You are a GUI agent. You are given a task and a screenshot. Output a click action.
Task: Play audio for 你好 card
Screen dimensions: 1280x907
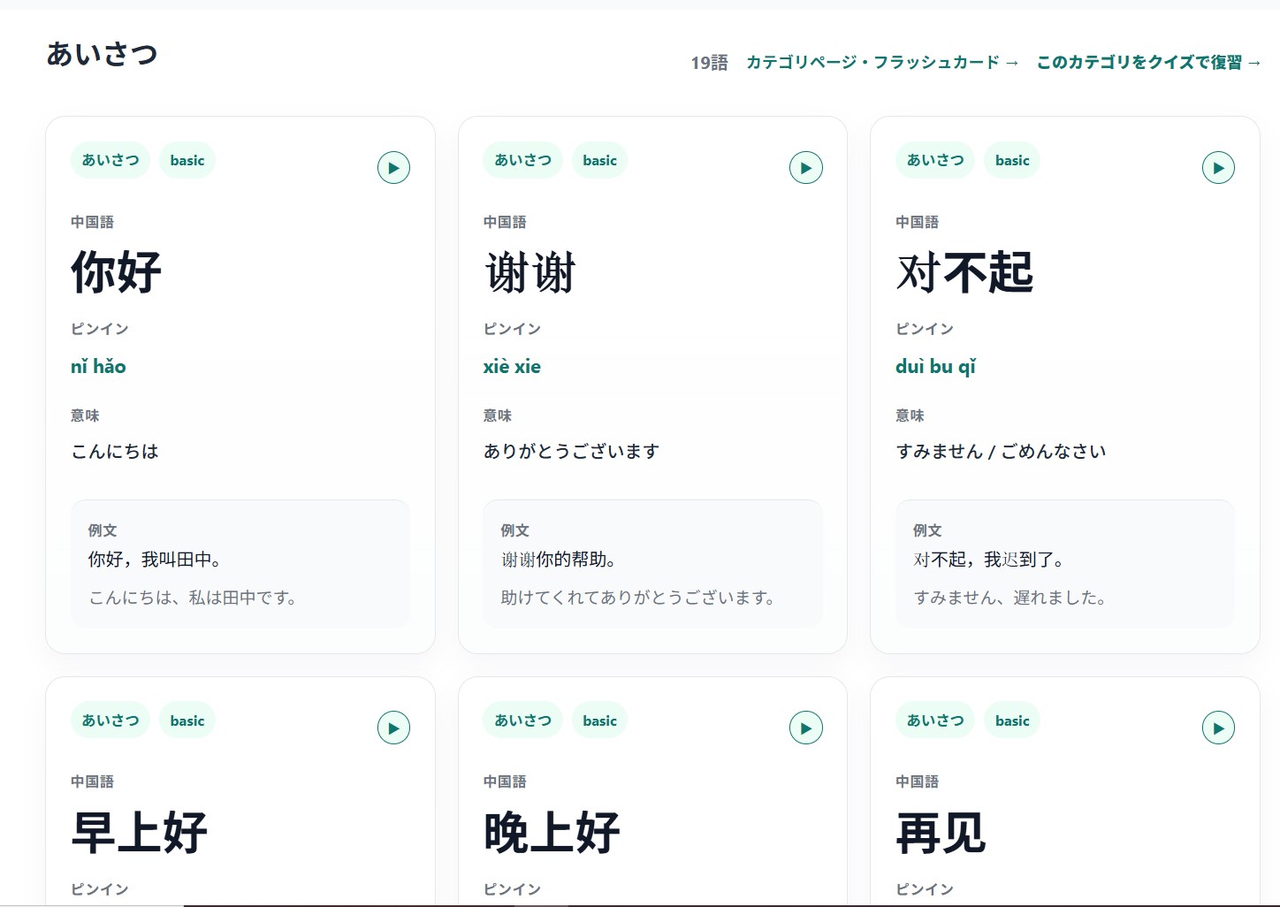pos(393,168)
